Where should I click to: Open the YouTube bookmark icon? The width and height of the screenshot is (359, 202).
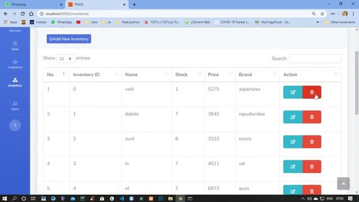point(79,22)
